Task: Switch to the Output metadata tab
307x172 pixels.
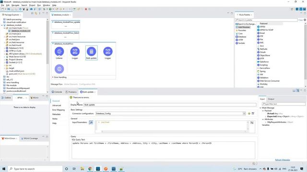Action: [x=271, y=99]
